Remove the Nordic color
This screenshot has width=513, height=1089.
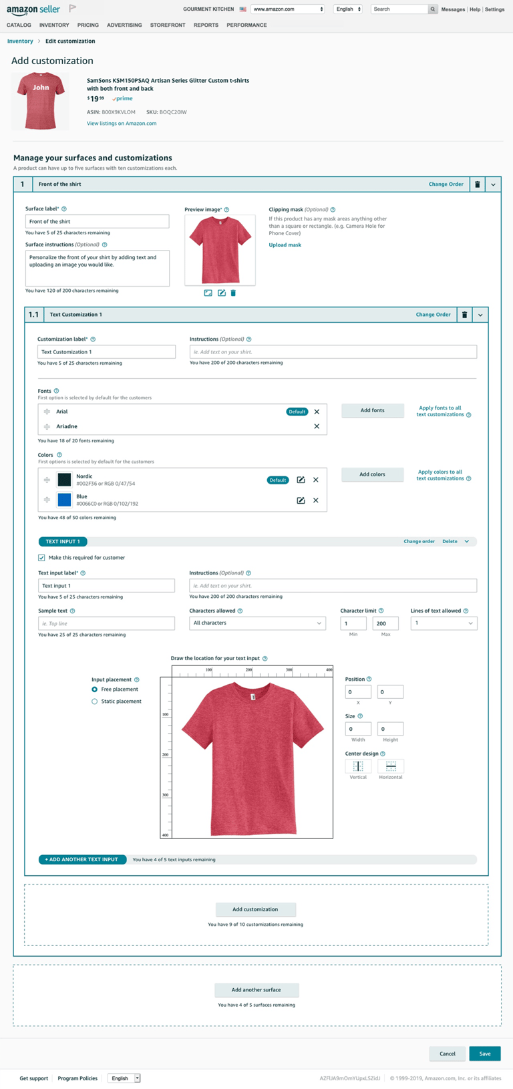tap(316, 480)
